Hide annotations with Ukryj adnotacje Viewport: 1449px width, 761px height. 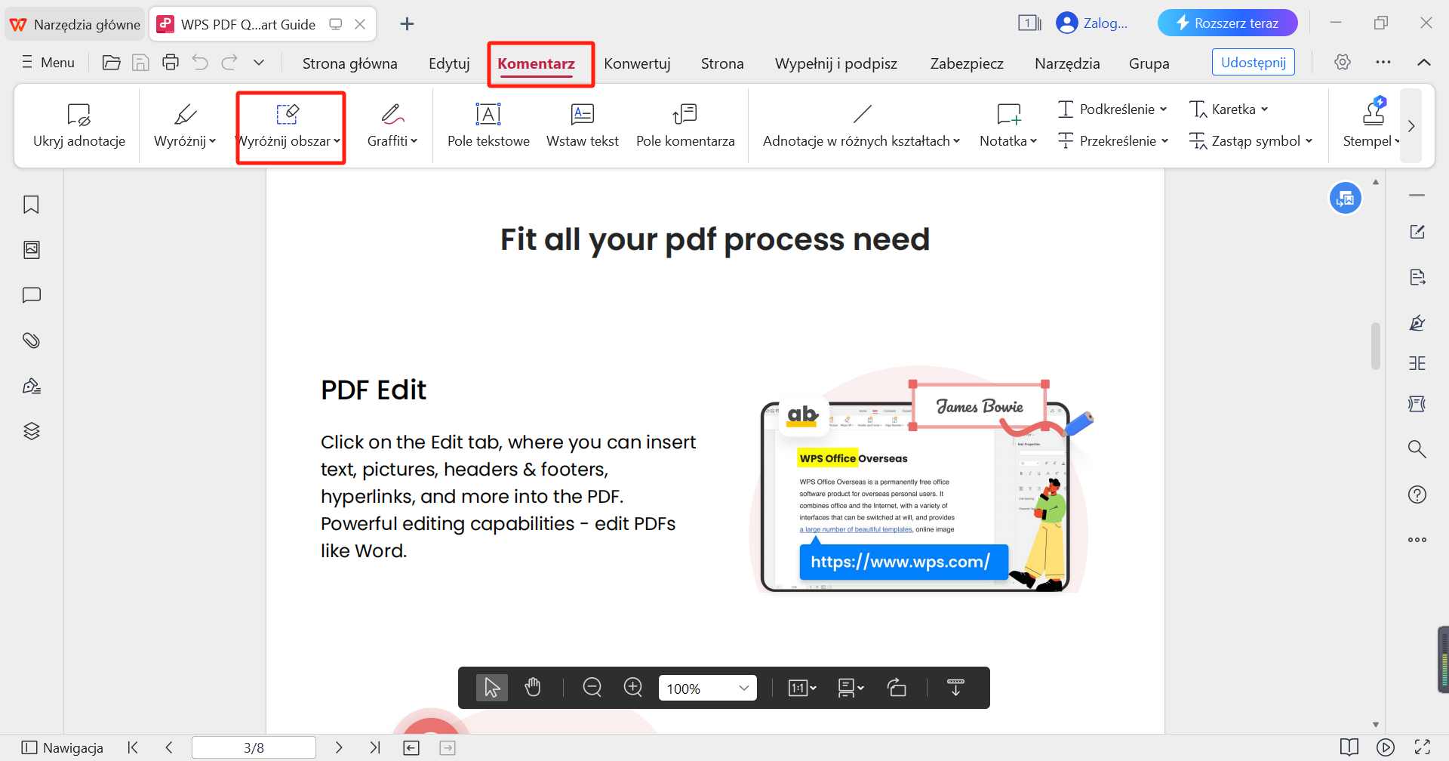(x=79, y=125)
